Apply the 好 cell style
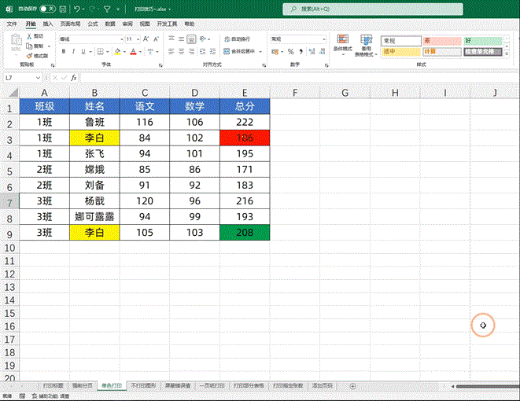The image size is (520, 401). (x=478, y=40)
